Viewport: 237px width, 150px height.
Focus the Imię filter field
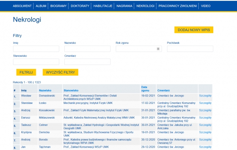coord(36,49)
